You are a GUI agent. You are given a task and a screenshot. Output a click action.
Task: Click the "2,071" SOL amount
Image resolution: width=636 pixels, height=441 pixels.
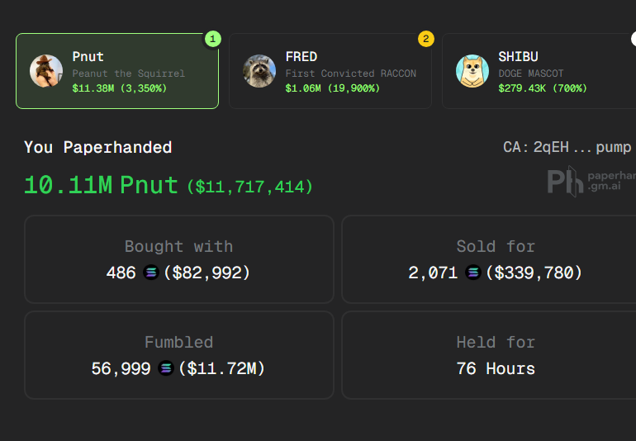433,273
